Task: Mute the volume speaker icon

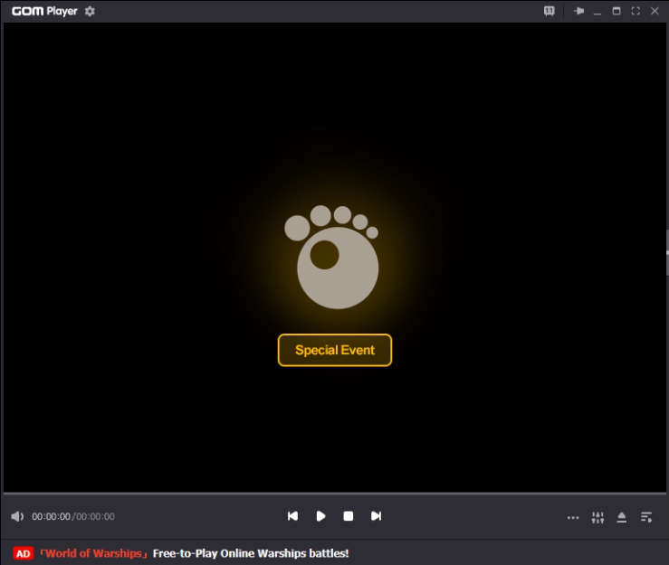Action: 17,516
